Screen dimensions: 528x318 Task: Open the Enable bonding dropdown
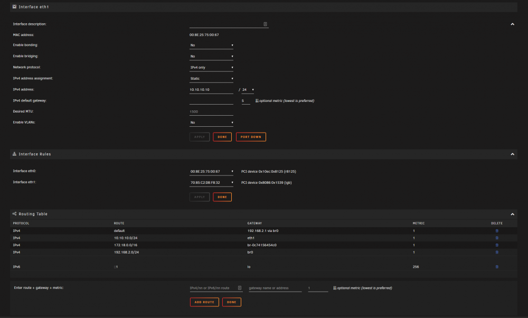point(212,45)
